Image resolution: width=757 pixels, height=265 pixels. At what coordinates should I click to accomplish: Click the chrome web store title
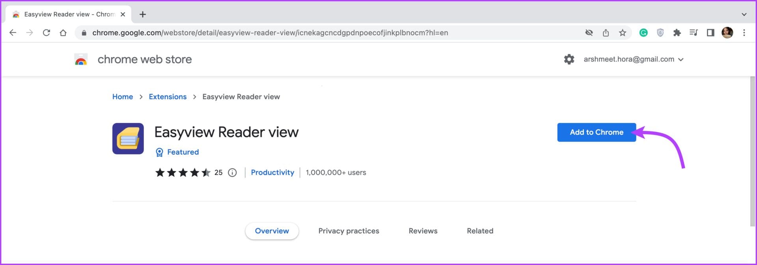(145, 59)
